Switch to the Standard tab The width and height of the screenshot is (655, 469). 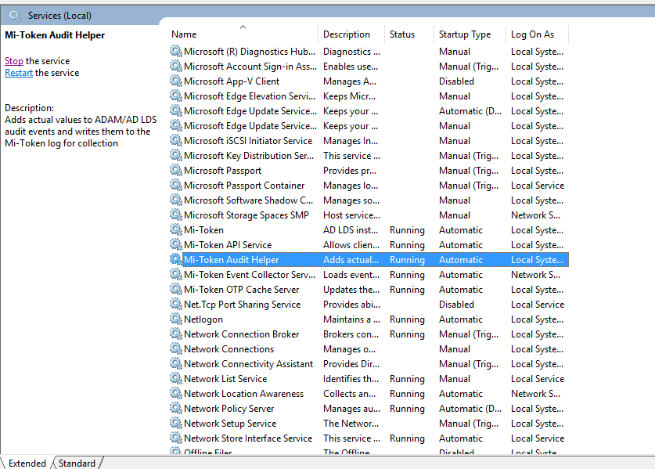coord(77,464)
